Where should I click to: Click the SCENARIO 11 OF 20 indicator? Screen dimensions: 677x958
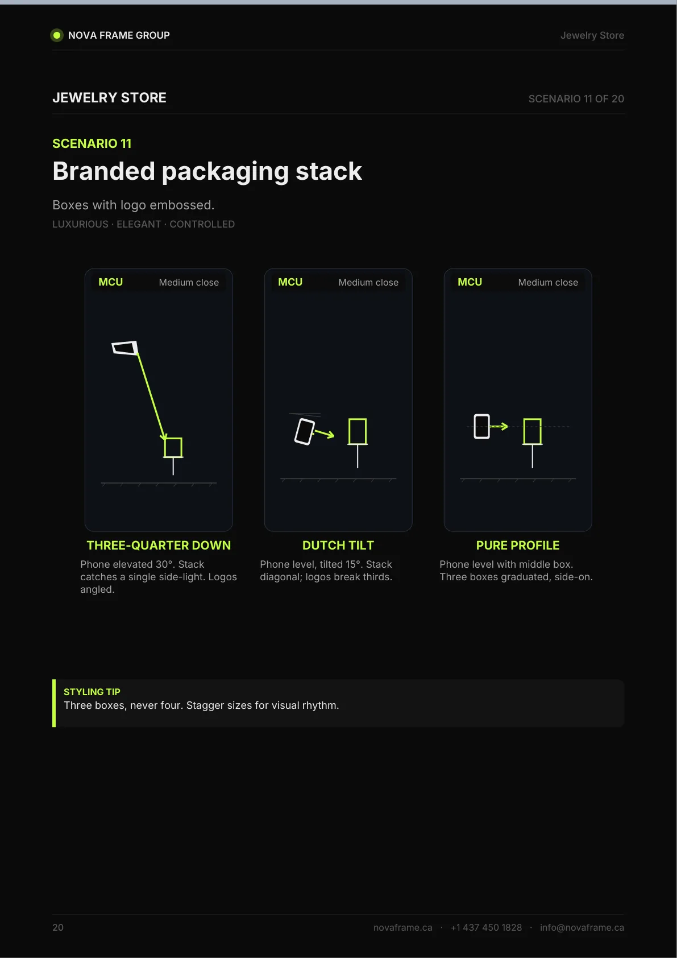[576, 99]
